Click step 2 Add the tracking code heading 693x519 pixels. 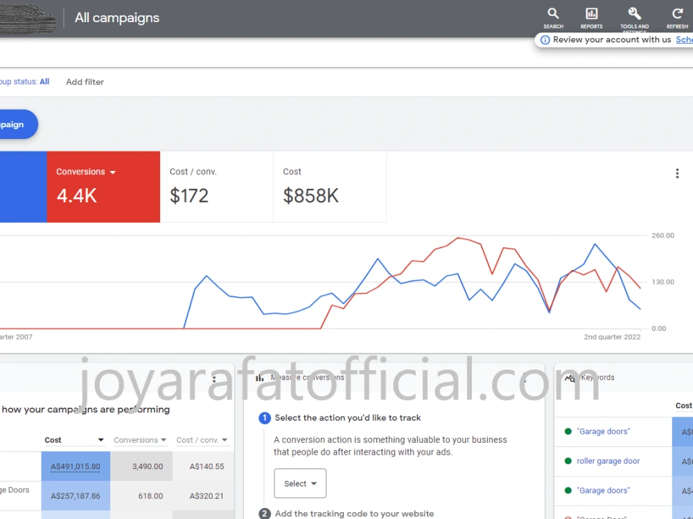[x=354, y=513]
